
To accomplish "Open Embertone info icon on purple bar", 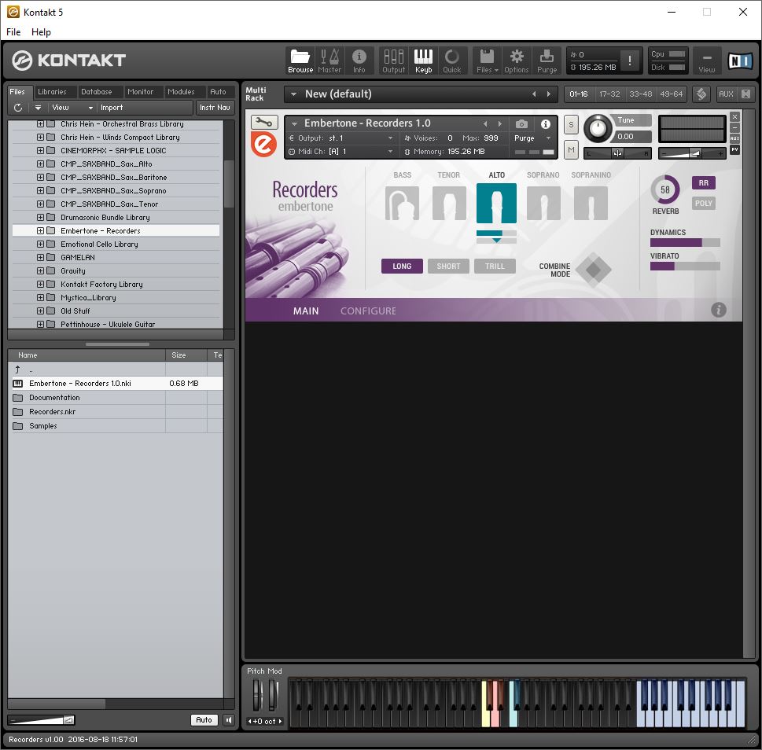I will point(718,310).
